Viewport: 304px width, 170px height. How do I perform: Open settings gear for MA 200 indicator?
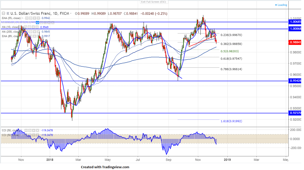[30, 32]
